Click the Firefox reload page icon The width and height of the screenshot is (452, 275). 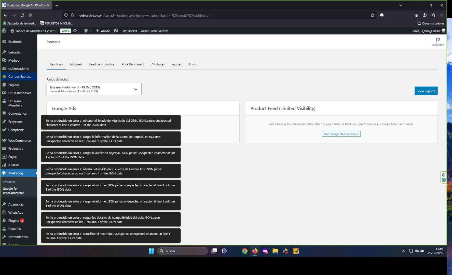click(22, 15)
